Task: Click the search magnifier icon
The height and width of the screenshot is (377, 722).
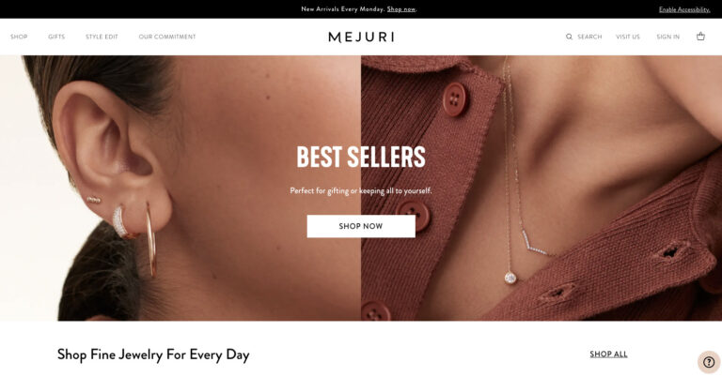Action: tap(569, 37)
